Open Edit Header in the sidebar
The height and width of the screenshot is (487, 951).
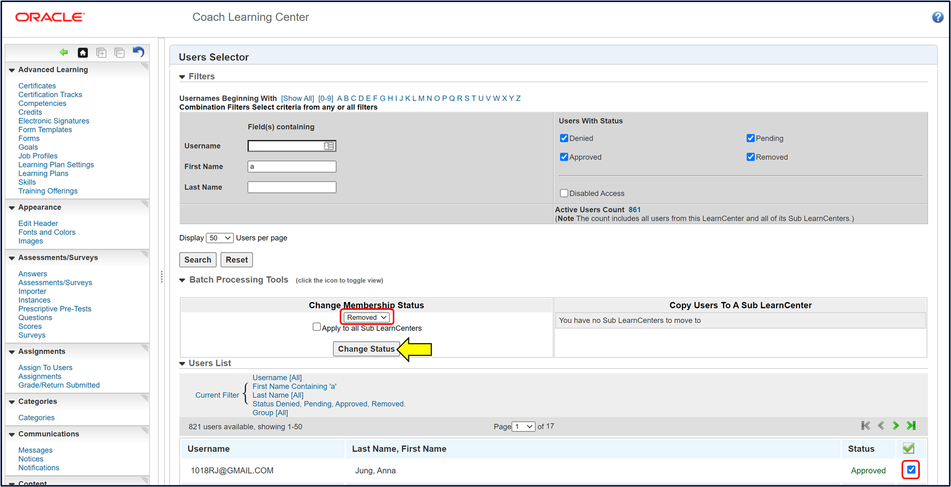tap(38, 223)
